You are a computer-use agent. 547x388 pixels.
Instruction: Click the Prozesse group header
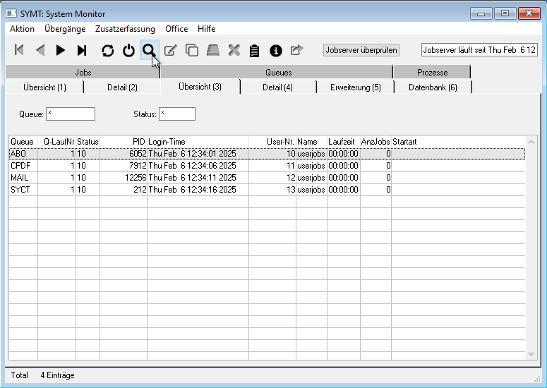coord(432,72)
